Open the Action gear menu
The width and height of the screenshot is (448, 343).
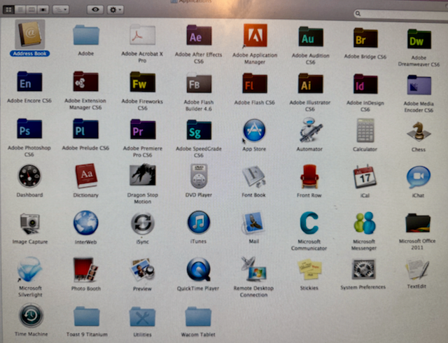click(115, 10)
